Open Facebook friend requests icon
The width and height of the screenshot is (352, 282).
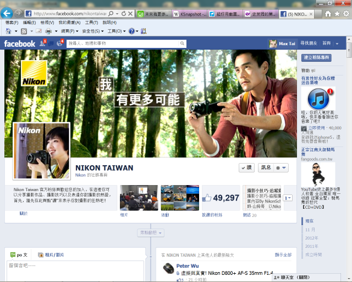(x=43, y=43)
